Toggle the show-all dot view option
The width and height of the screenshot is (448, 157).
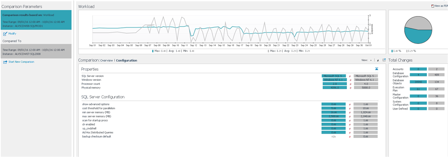pos(371,60)
